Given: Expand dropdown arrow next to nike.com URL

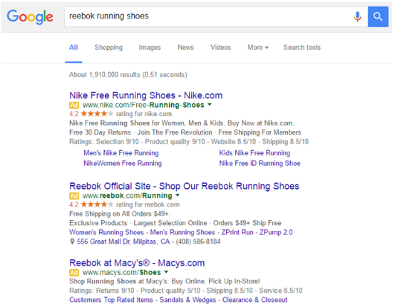Looking at the screenshot, I should tap(210, 105).
